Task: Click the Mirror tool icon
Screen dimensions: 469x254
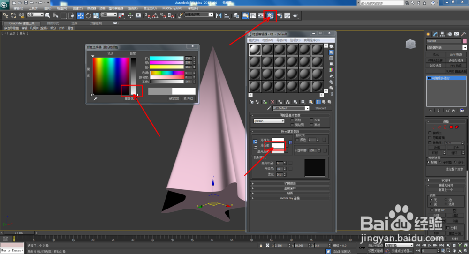Action: (x=219, y=15)
